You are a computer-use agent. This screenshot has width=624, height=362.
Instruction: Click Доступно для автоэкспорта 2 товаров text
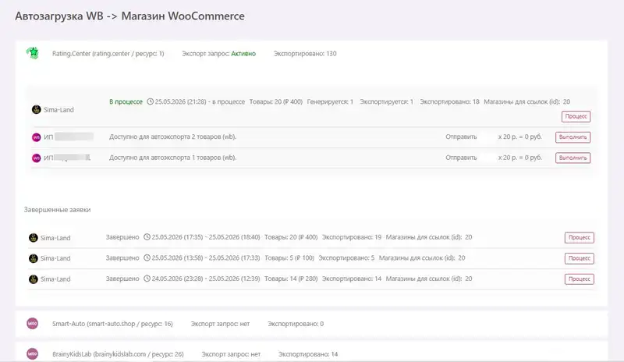point(172,137)
